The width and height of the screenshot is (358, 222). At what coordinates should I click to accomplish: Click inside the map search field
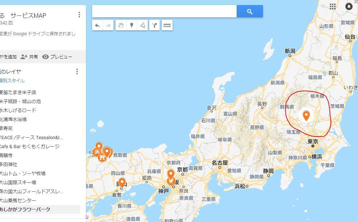(x=164, y=12)
